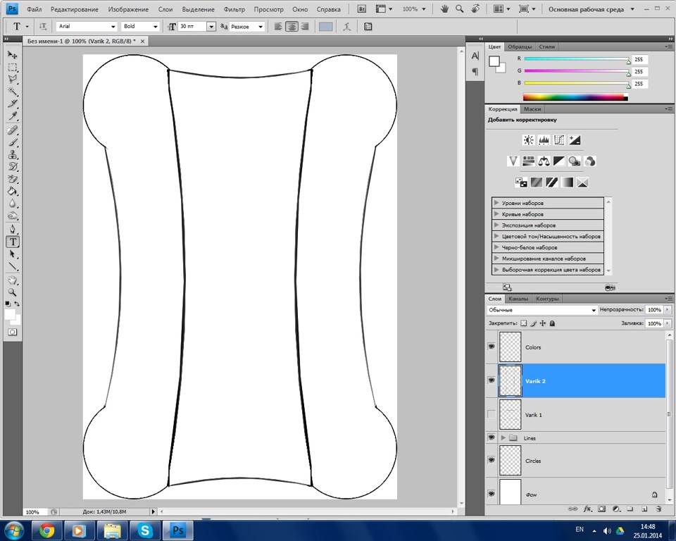Open the layer blend mode dropdown
The height and width of the screenshot is (541, 676).
(x=542, y=310)
